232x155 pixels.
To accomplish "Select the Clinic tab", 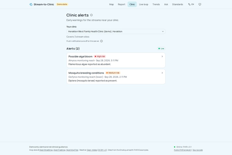I will pos(132,4).
